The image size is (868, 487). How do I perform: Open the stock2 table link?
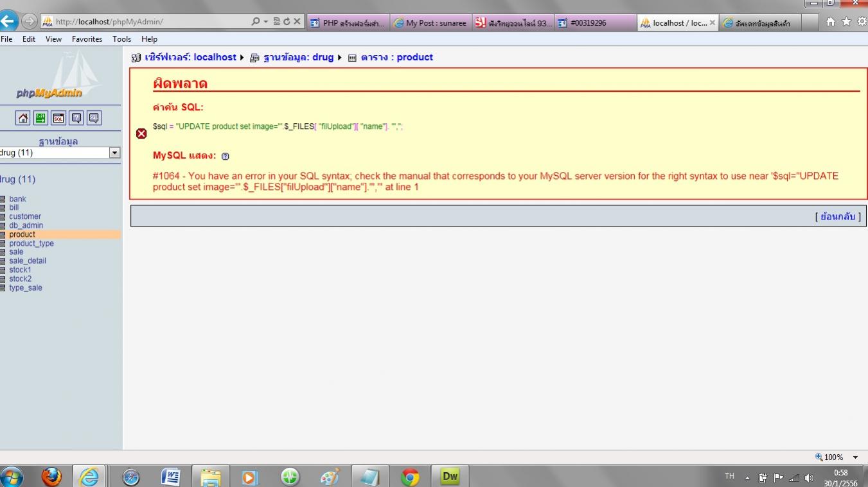(21, 279)
